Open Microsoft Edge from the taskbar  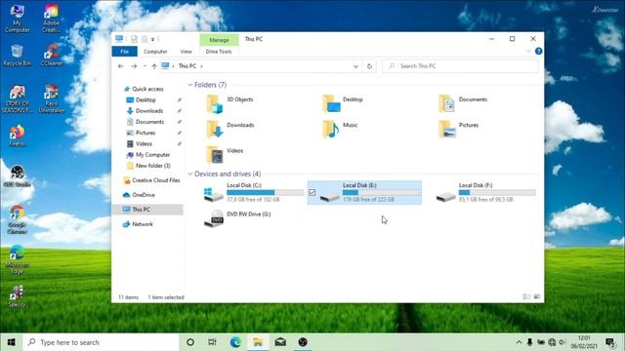235,342
